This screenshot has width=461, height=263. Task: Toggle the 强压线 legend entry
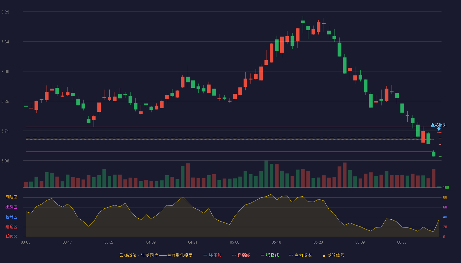pos(212,255)
